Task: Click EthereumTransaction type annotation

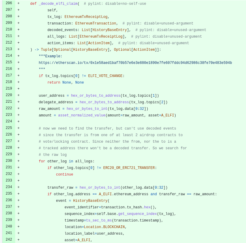Action: click(95, 23)
